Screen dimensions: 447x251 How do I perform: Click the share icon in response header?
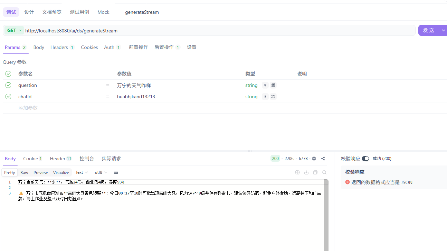(x=323, y=159)
